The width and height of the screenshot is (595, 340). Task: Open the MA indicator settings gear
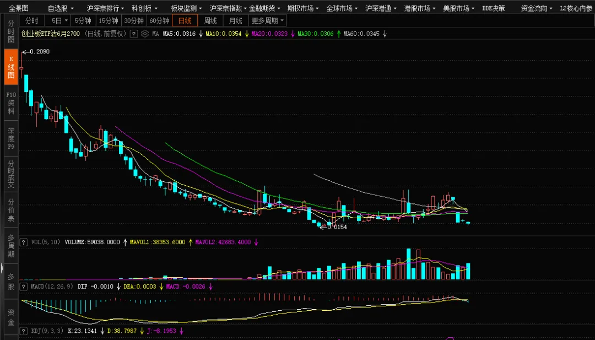click(144, 34)
